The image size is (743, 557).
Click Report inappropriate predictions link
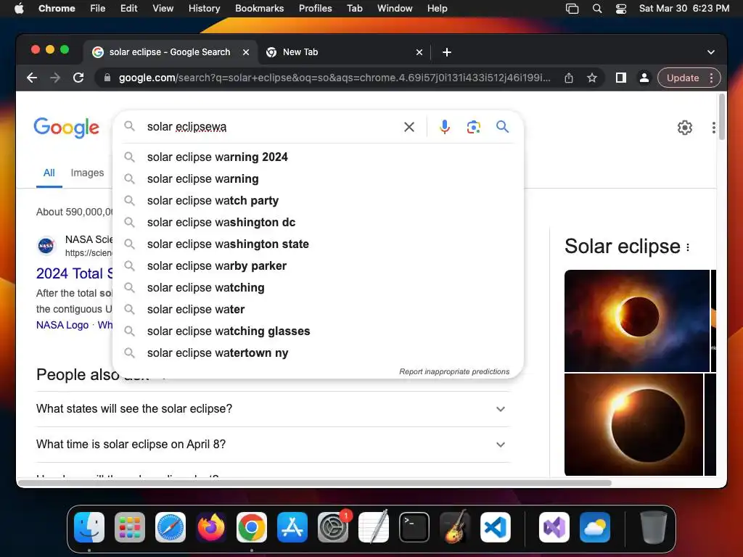coord(454,372)
